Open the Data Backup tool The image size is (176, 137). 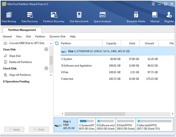tap(9, 17)
